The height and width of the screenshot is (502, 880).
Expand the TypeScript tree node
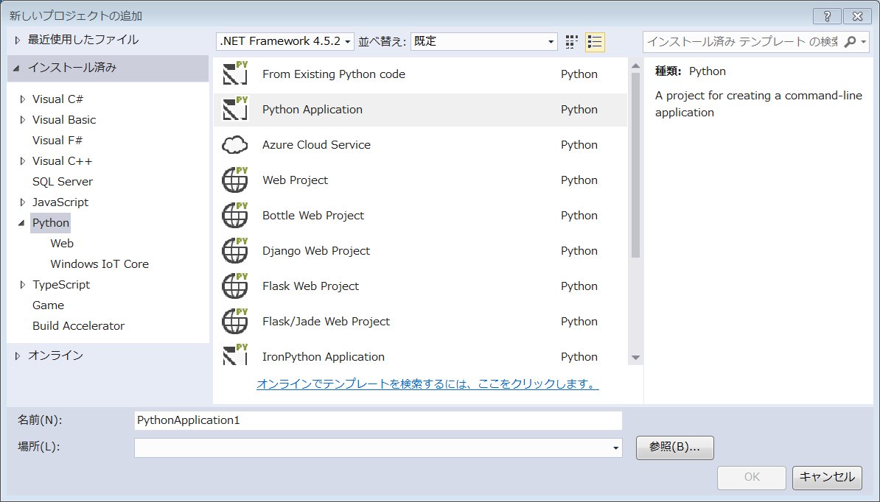point(23,285)
